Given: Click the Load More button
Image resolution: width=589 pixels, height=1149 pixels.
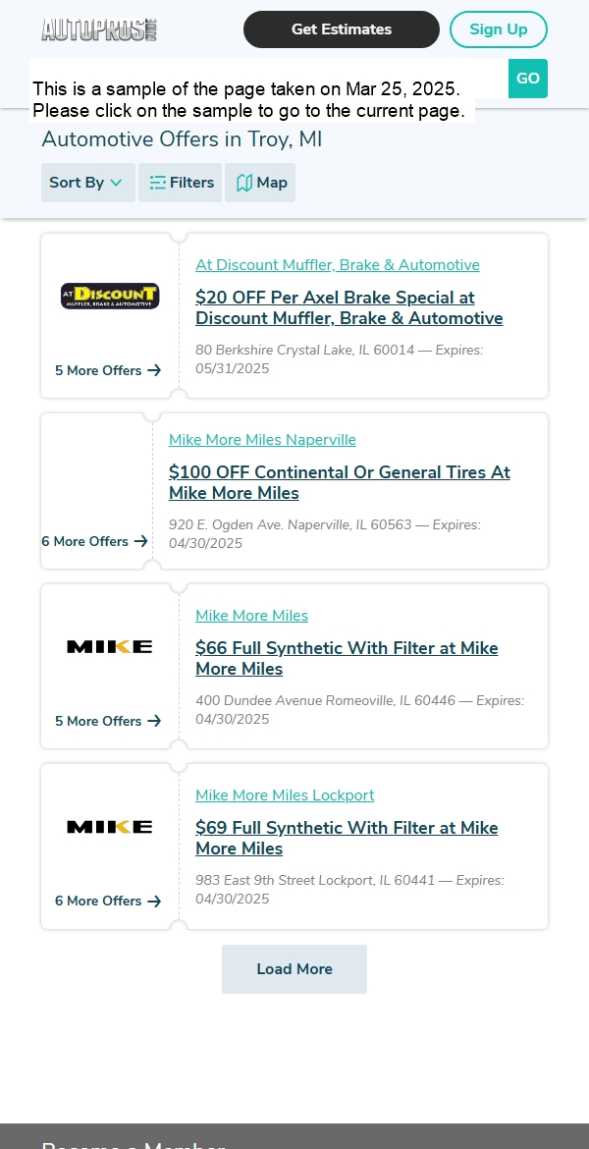Looking at the screenshot, I should click(294, 968).
